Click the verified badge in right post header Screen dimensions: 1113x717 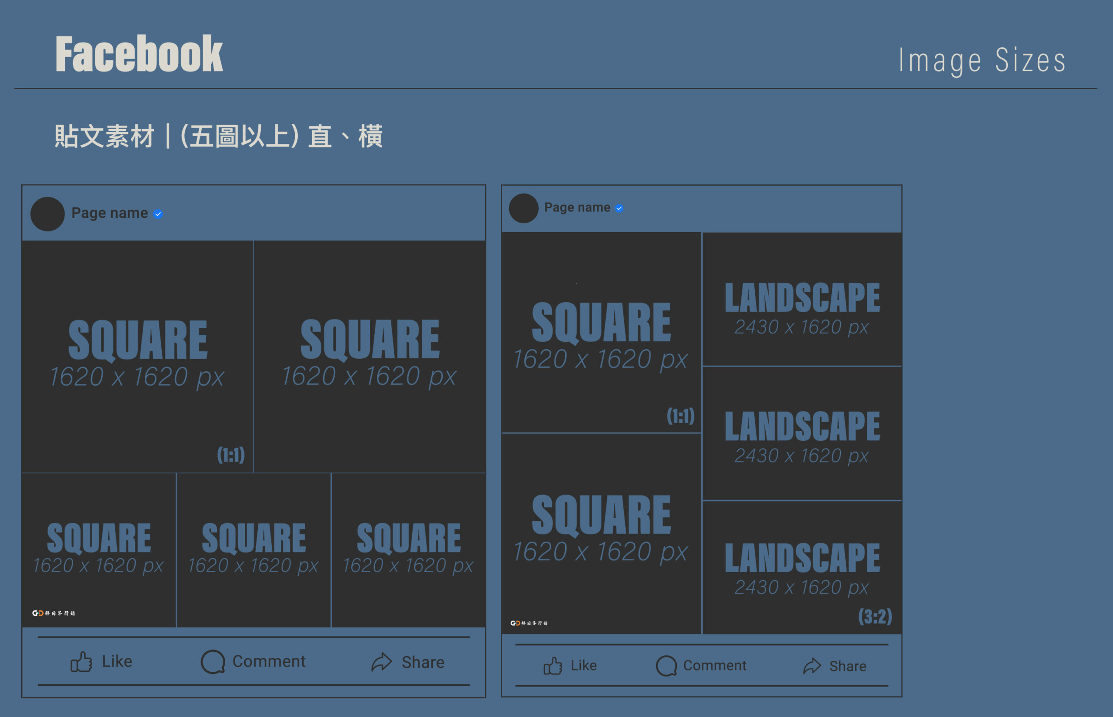click(619, 208)
